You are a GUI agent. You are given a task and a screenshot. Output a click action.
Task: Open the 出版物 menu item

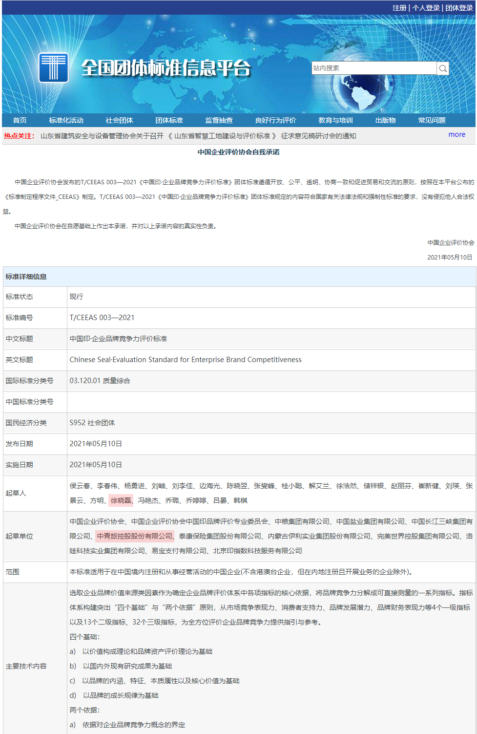[386, 120]
